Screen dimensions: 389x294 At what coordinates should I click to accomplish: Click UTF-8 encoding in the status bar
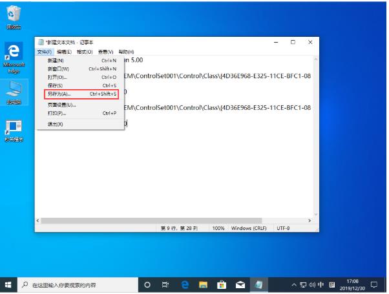tap(283, 228)
